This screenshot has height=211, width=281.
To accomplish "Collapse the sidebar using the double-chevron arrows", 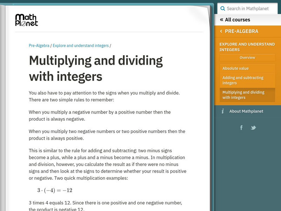I will point(222,20).
